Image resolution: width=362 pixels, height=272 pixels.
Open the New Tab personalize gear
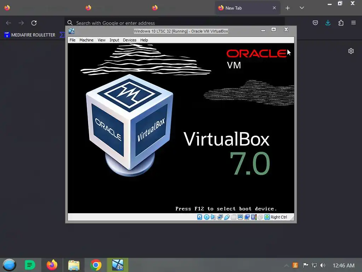click(x=351, y=51)
